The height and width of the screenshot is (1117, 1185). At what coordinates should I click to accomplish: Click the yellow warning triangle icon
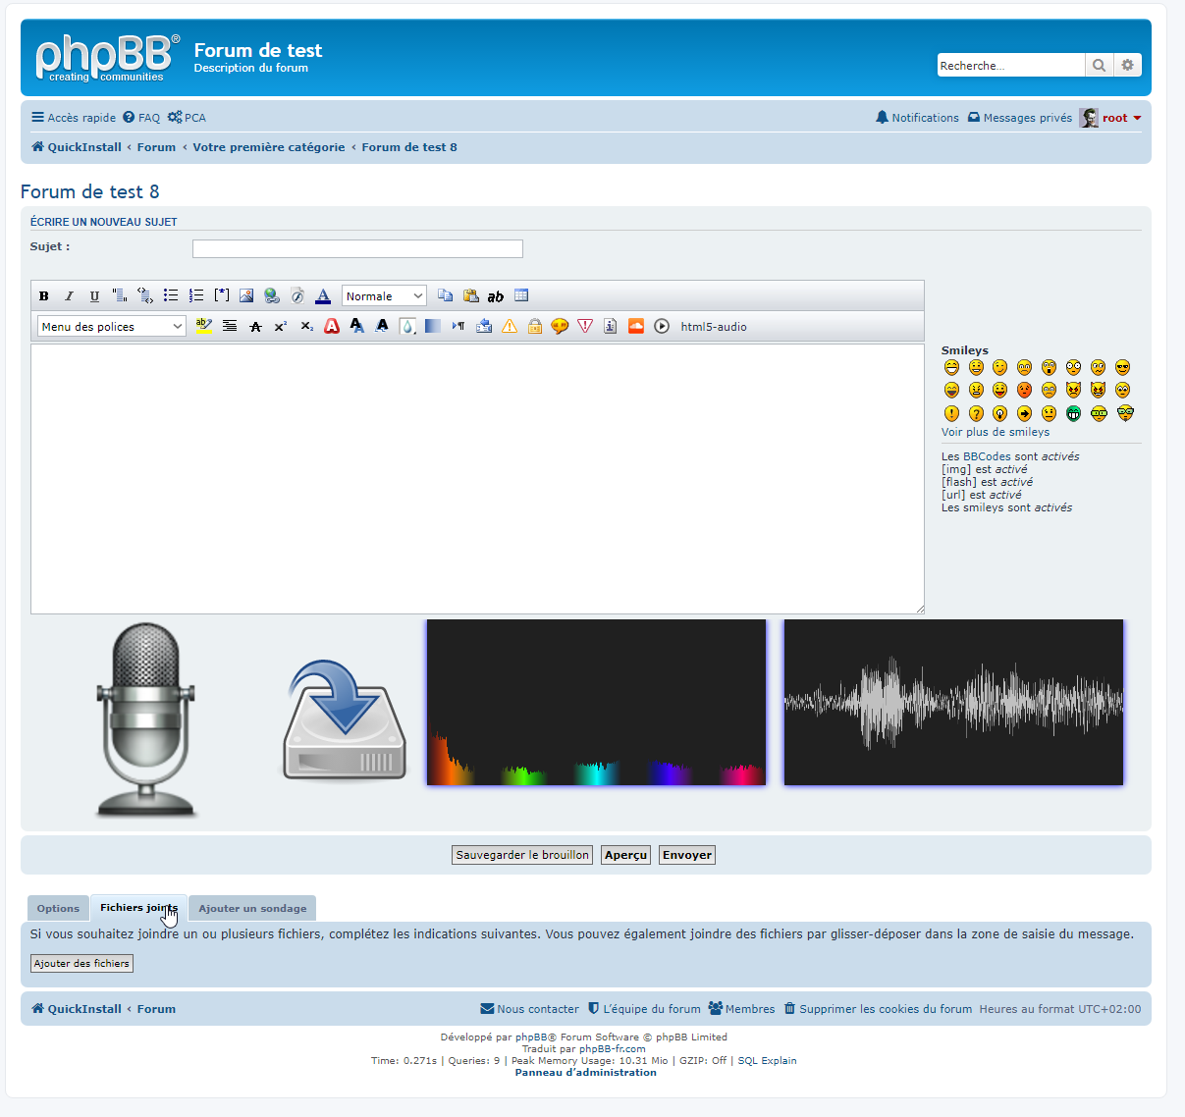[510, 327]
